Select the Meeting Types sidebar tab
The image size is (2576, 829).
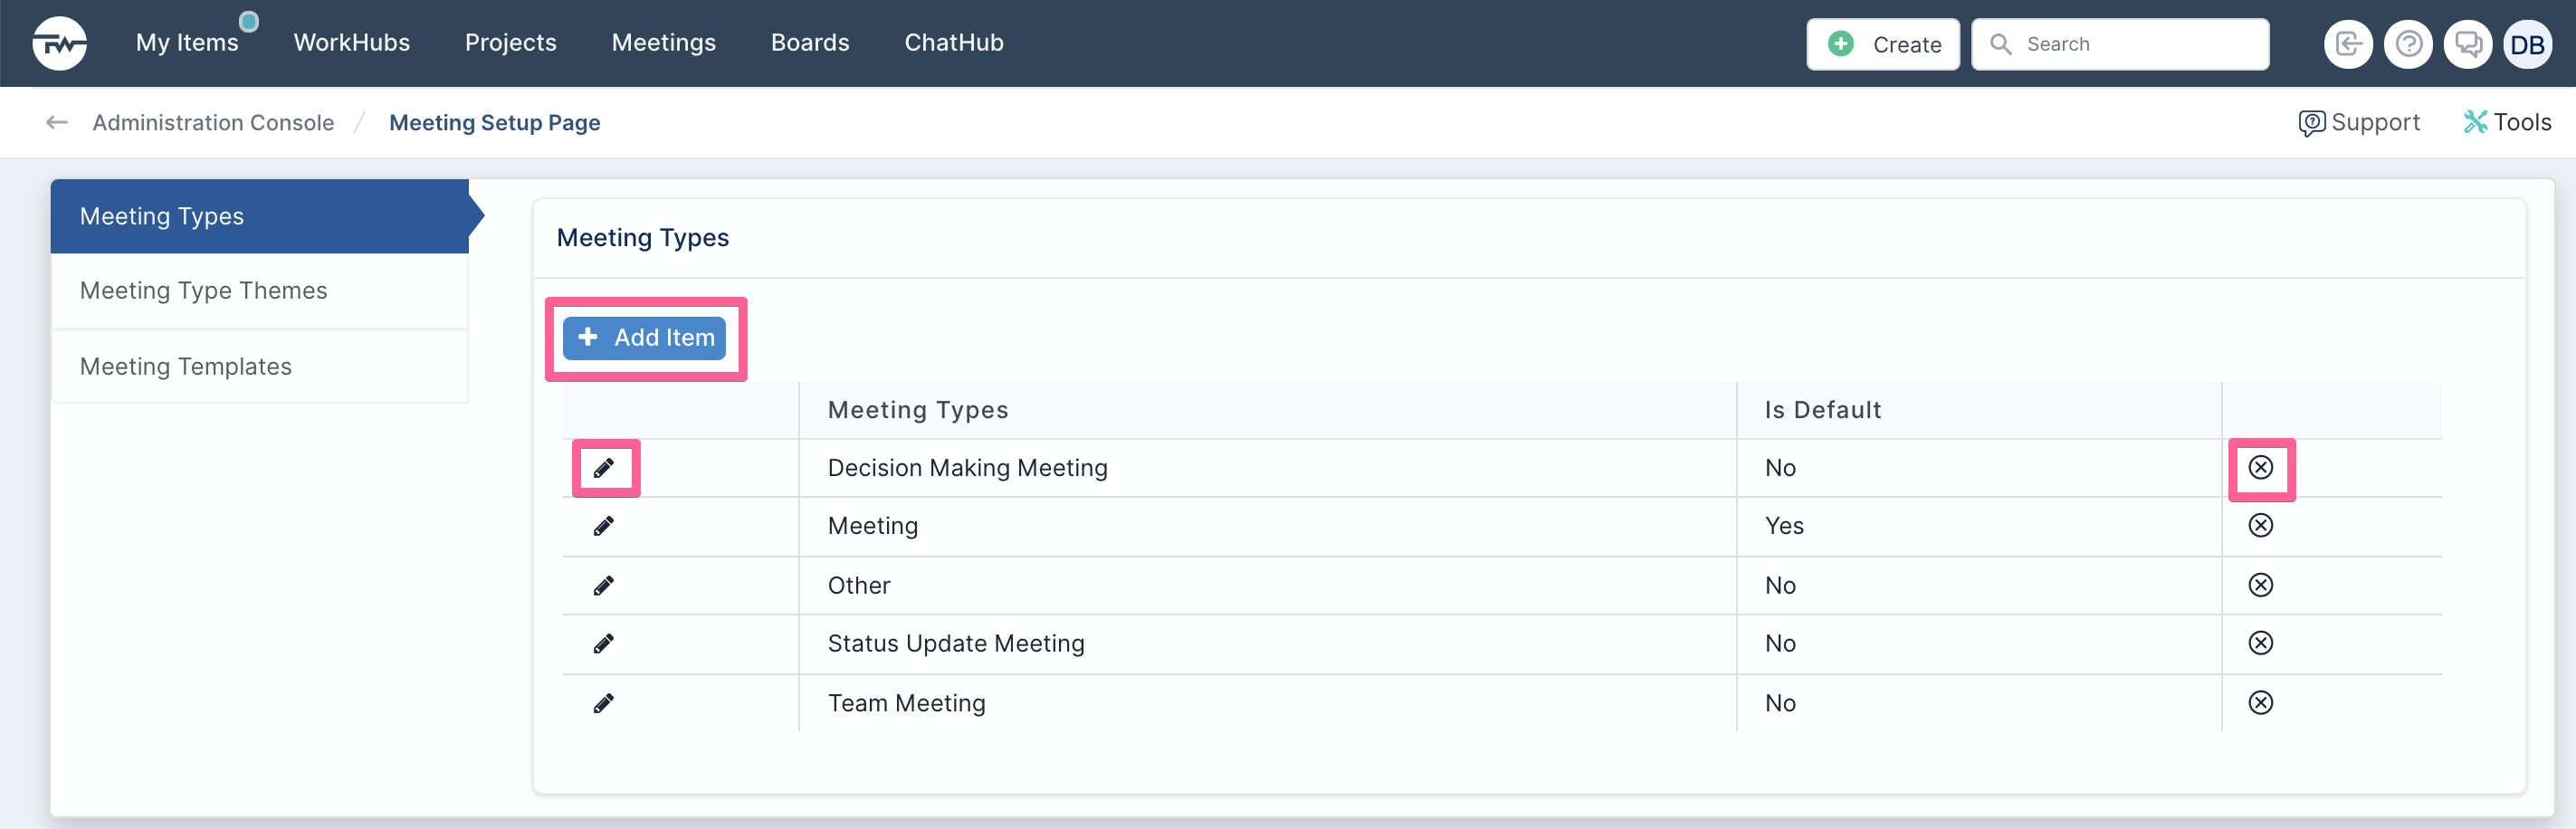260,216
